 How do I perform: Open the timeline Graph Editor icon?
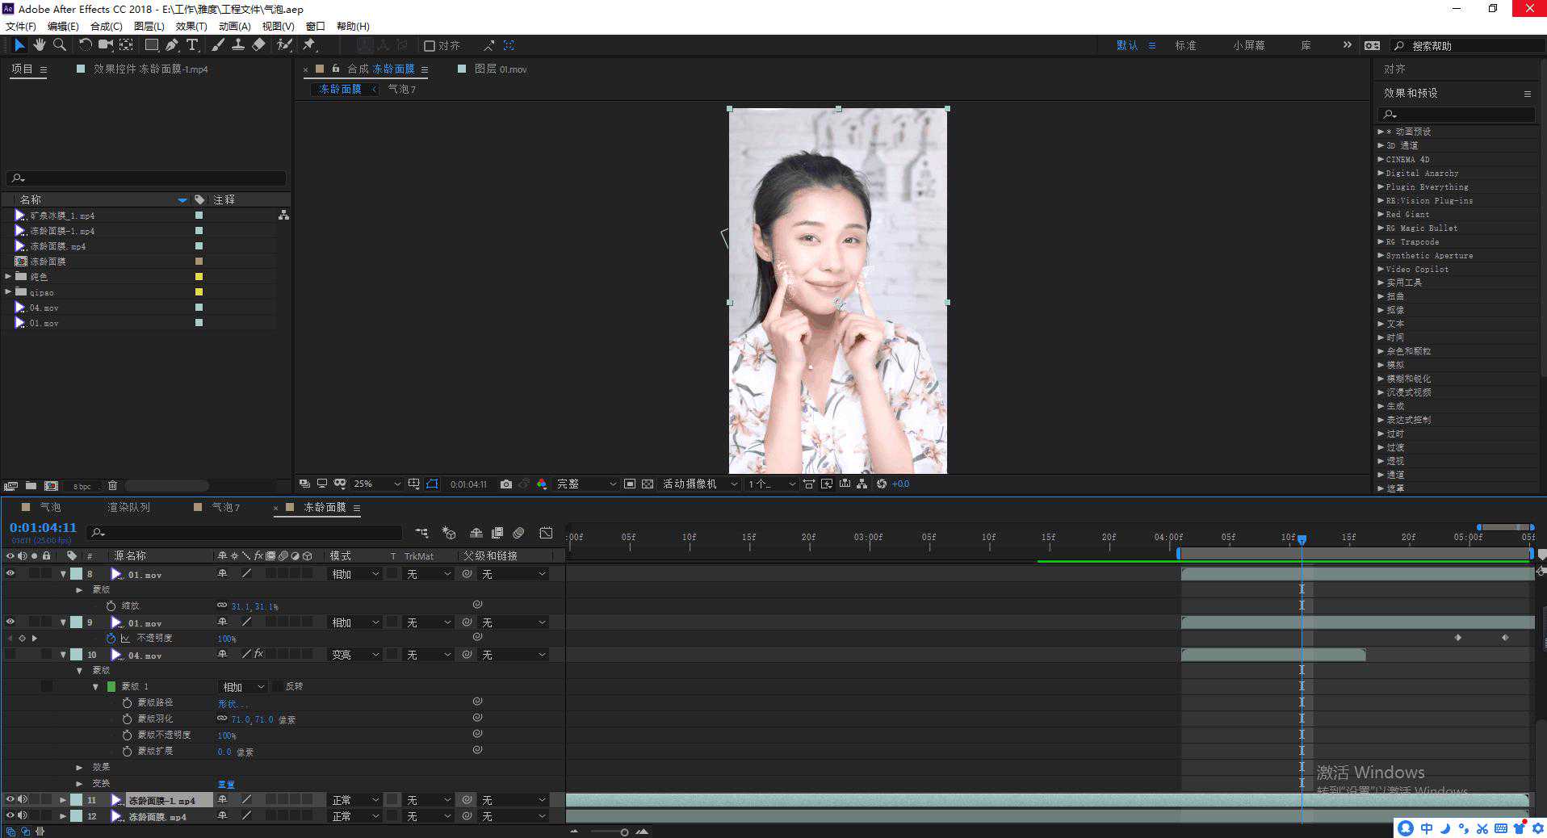tap(546, 533)
